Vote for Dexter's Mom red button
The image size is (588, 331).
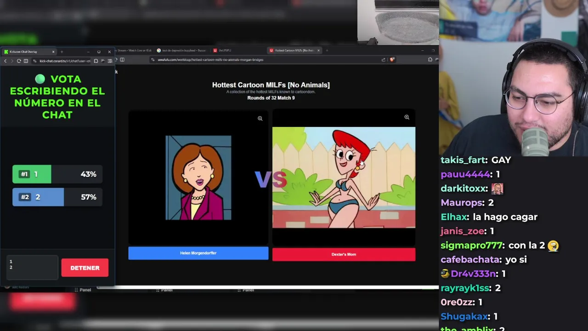pos(344,254)
